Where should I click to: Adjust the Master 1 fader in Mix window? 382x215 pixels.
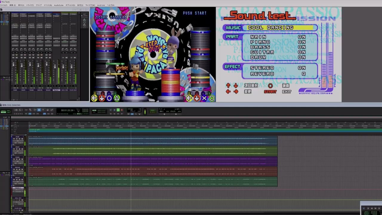click(x=55, y=66)
